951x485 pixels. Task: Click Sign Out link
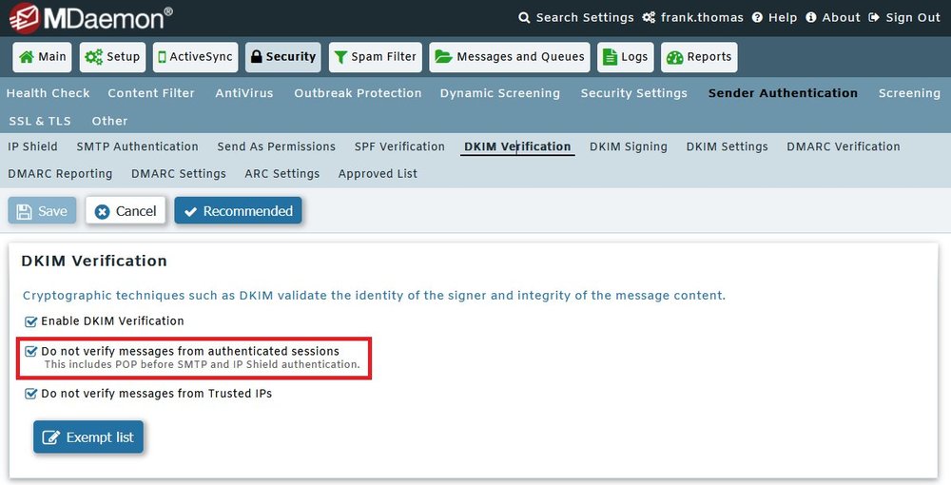pyautogui.click(x=913, y=17)
